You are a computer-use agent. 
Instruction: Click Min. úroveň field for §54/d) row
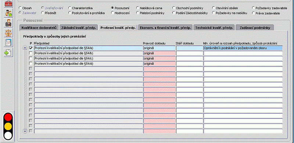point(243,64)
